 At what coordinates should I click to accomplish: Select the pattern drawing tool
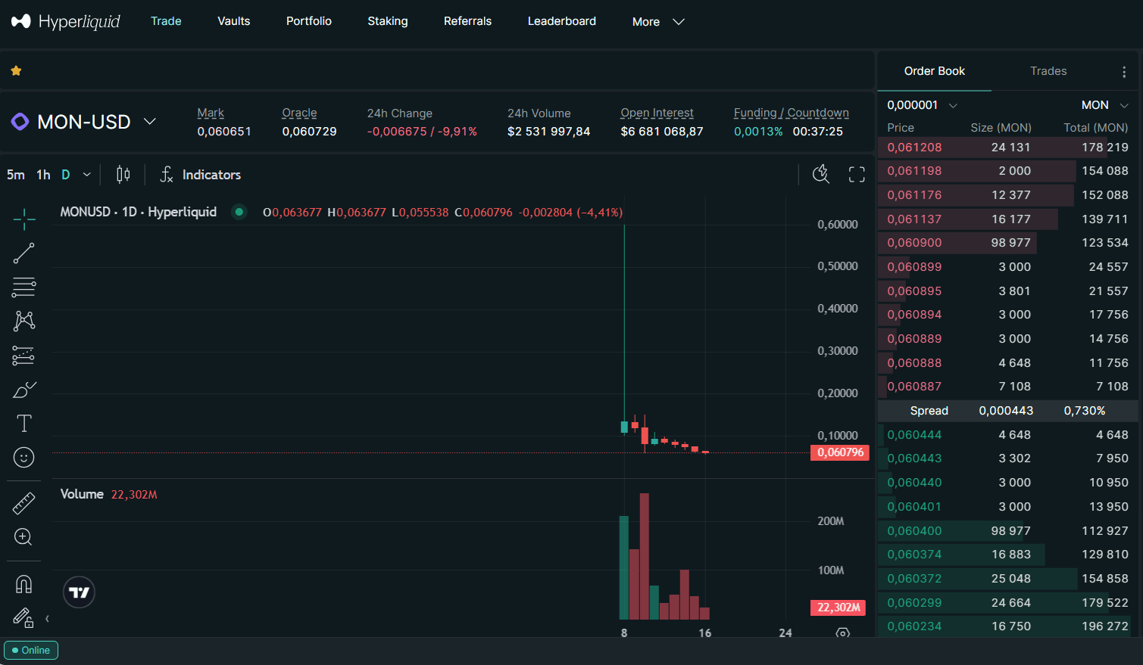click(24, 321)
